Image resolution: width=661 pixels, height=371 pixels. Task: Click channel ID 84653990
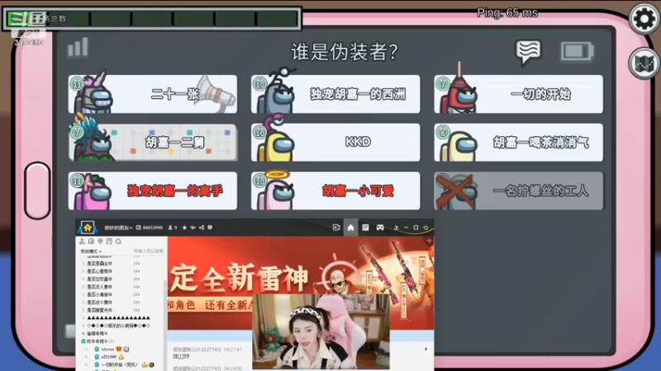click(x=150, y=228)
